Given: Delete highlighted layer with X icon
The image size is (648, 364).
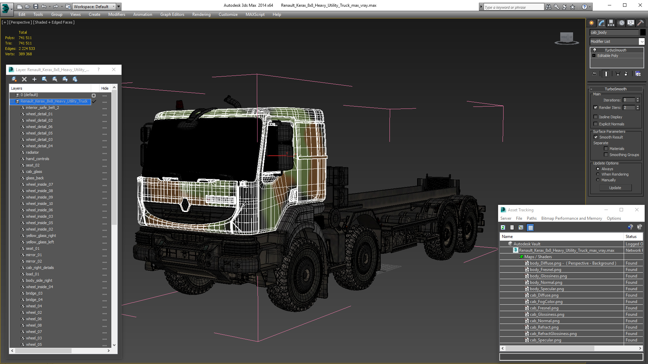Looking at the screenshot, I should (x=24, y=79).
